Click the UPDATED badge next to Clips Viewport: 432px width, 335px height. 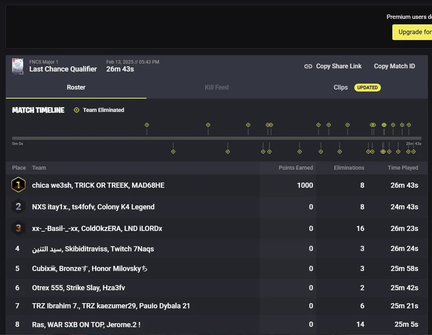367,88
